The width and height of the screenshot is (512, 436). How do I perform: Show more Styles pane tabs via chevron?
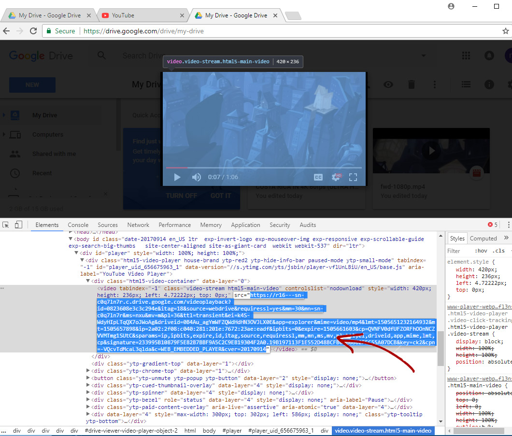tap(506, 238)
